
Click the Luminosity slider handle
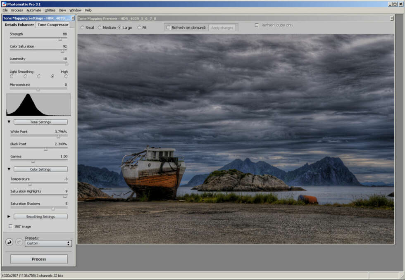tap(67, 64)
